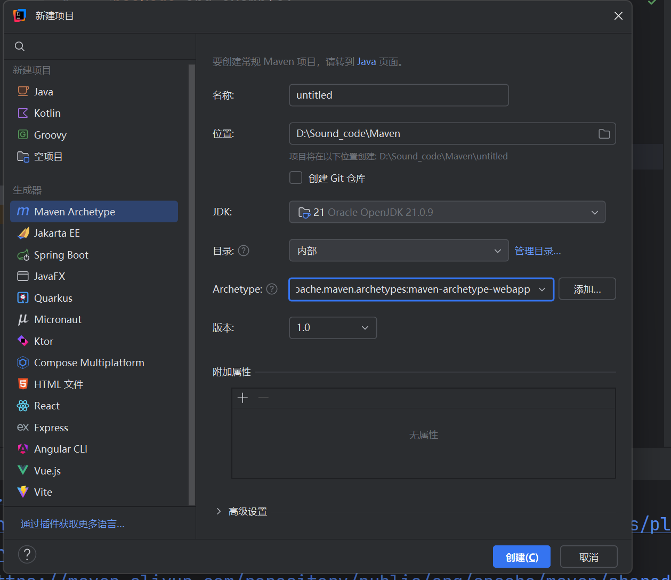Click the Maven Archetype m icon
The width and height of the screenshot is (671, 580).
click(23, 212)
